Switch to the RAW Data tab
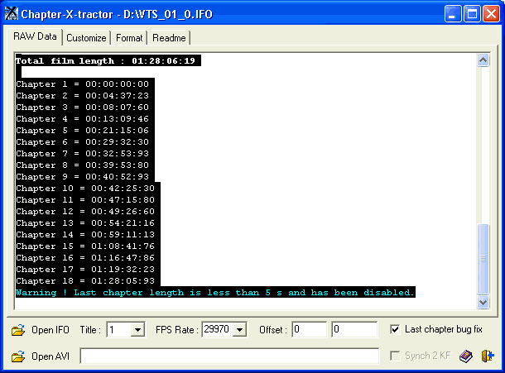 (35, 36)
